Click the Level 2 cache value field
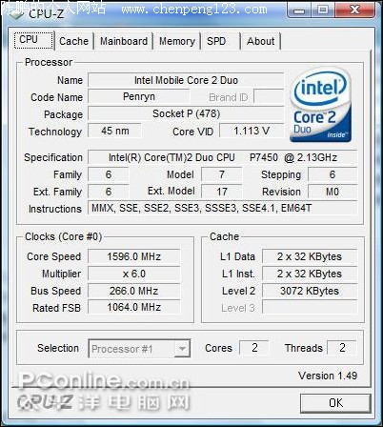The height and width of the screenshot is (427, 383). pos(310,291)
